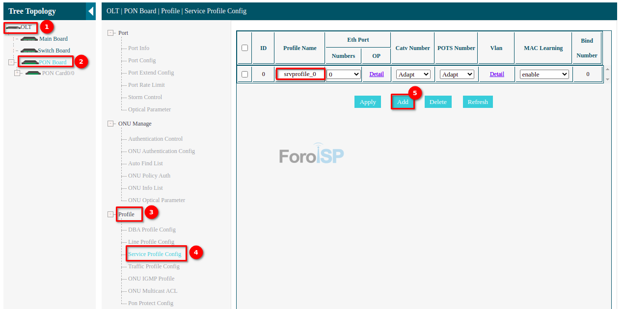Check the row checkbox for profile ID 0
The width and height of the screenshot is (624, 309).
click(x=244, y=75)
